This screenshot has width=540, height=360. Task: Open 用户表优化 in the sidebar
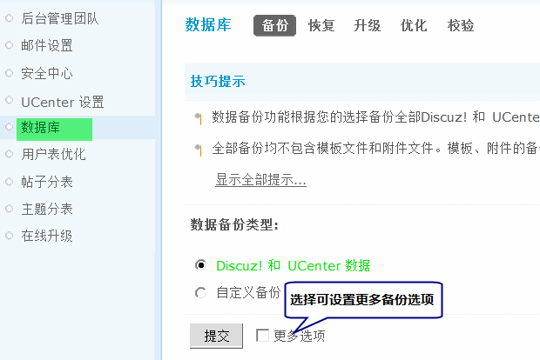(x=53, y=155)
